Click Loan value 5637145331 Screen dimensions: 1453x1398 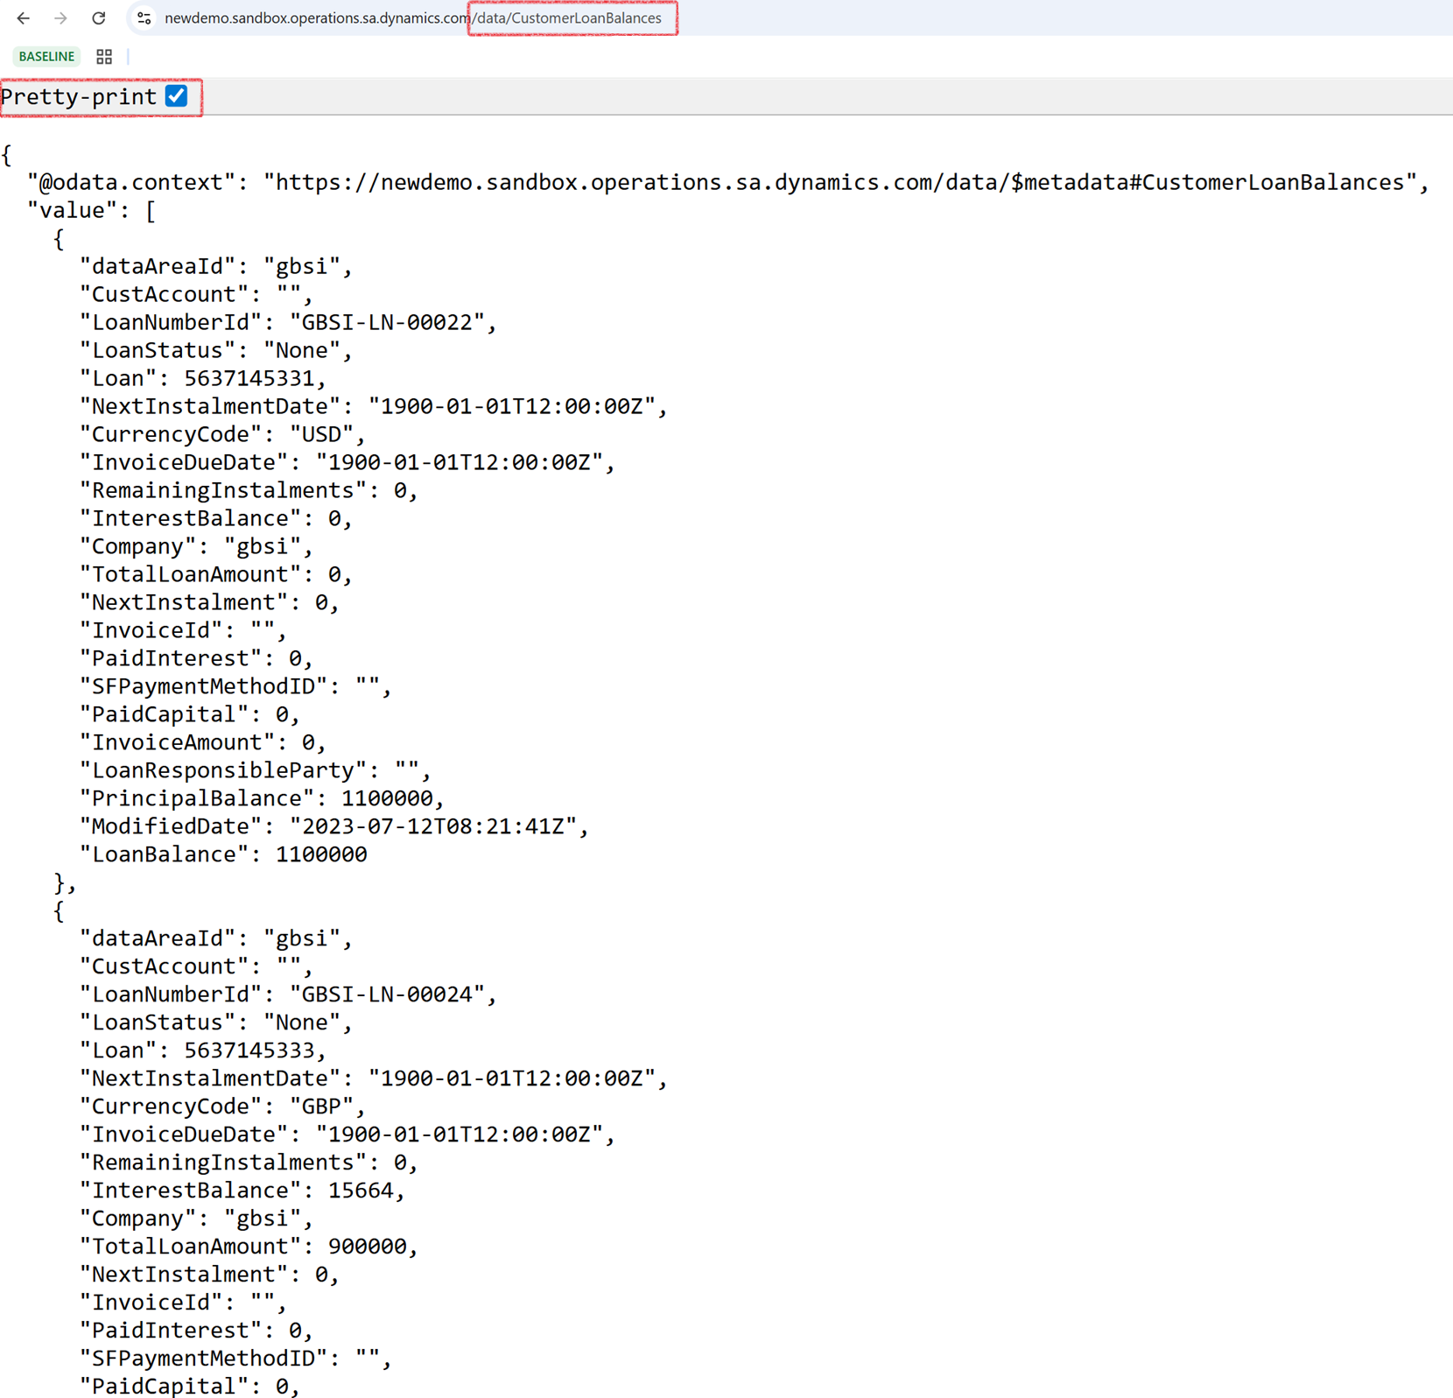[249, 378]
